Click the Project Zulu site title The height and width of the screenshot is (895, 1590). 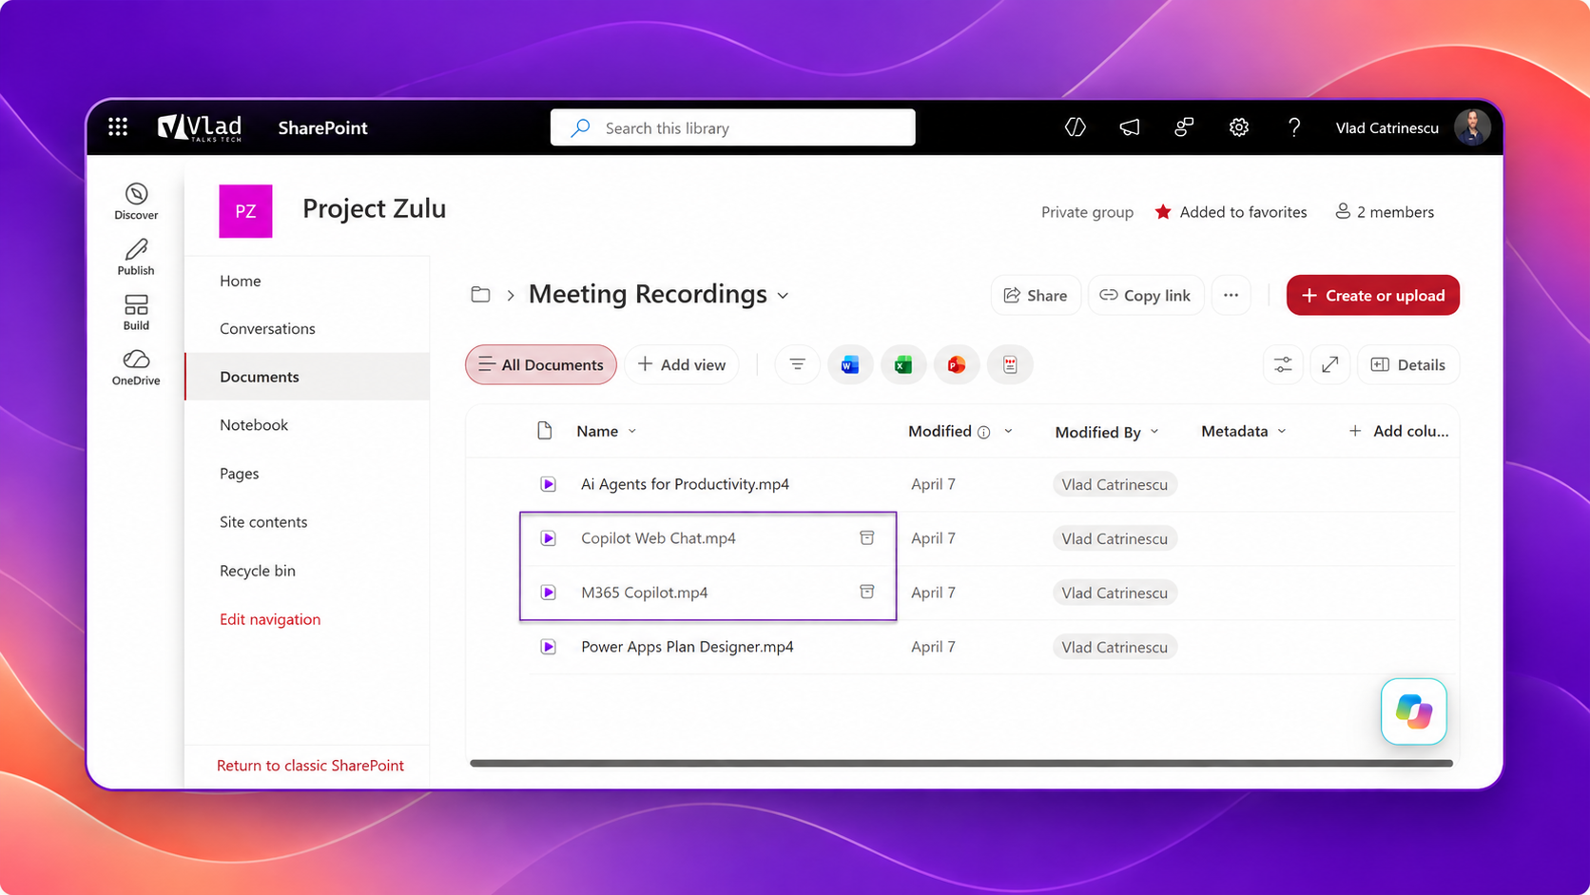coord(375,208)
